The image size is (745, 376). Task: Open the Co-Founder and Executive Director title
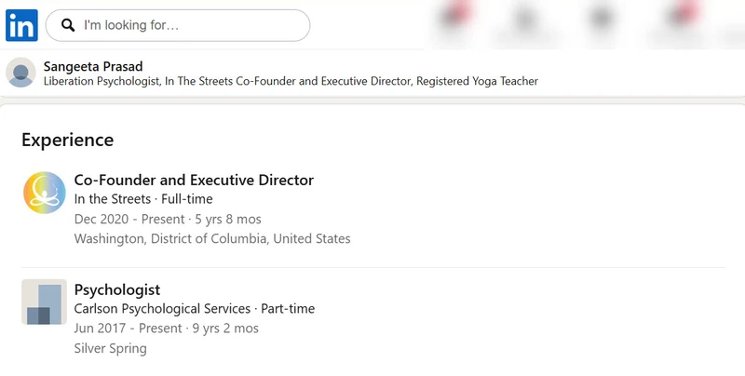click(x=194, y=180)
